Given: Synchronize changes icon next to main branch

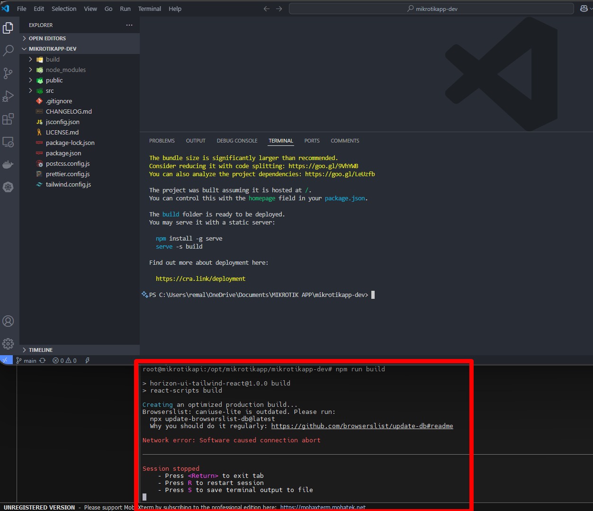Looking at the screenshot, I should [x=43, y=360].
